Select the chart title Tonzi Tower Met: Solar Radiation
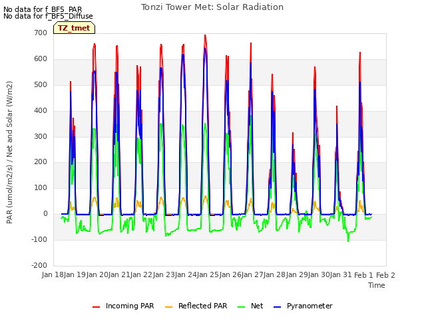Screen dimensions: 426x319 pos(212,7)
